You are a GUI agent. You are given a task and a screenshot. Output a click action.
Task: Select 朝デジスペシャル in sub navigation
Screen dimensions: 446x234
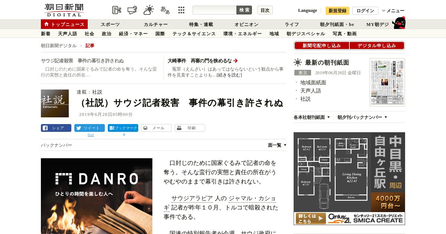[306, 34]
